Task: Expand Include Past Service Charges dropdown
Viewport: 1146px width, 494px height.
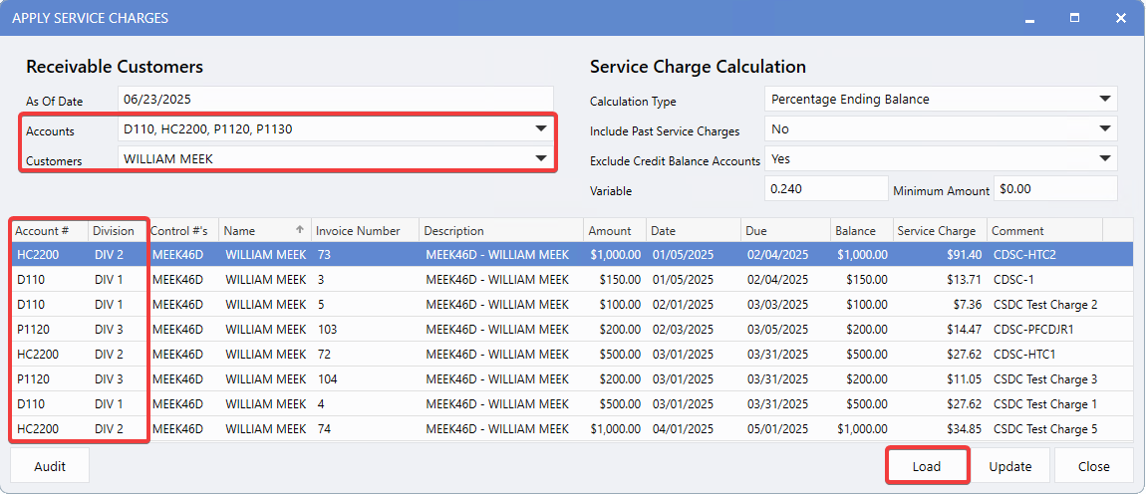Action: pos(1104,128)
